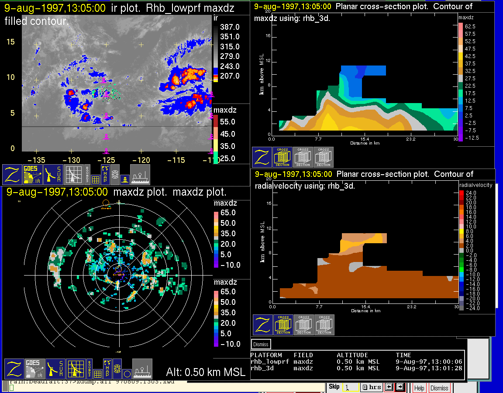The height and width of the screenshot is (393, 503).
Task: Toggle highlighted CROSS SECTION icon under maxdz cross-section
Action: tap(283, 157)
